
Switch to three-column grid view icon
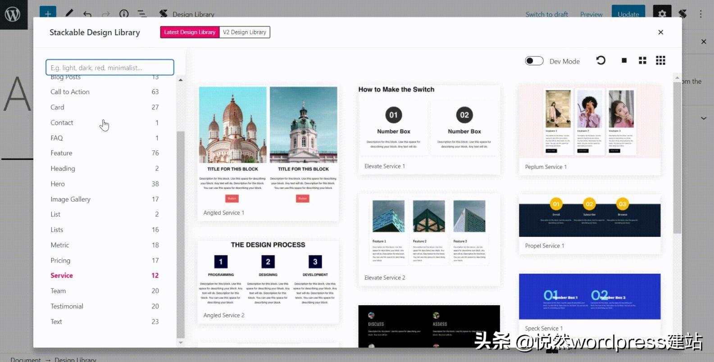pyautogui.click(x=660, y=60)
